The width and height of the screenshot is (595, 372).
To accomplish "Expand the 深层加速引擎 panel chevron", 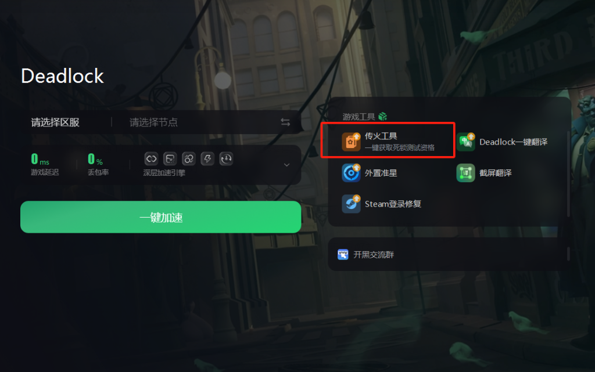I will coord(287,165).
